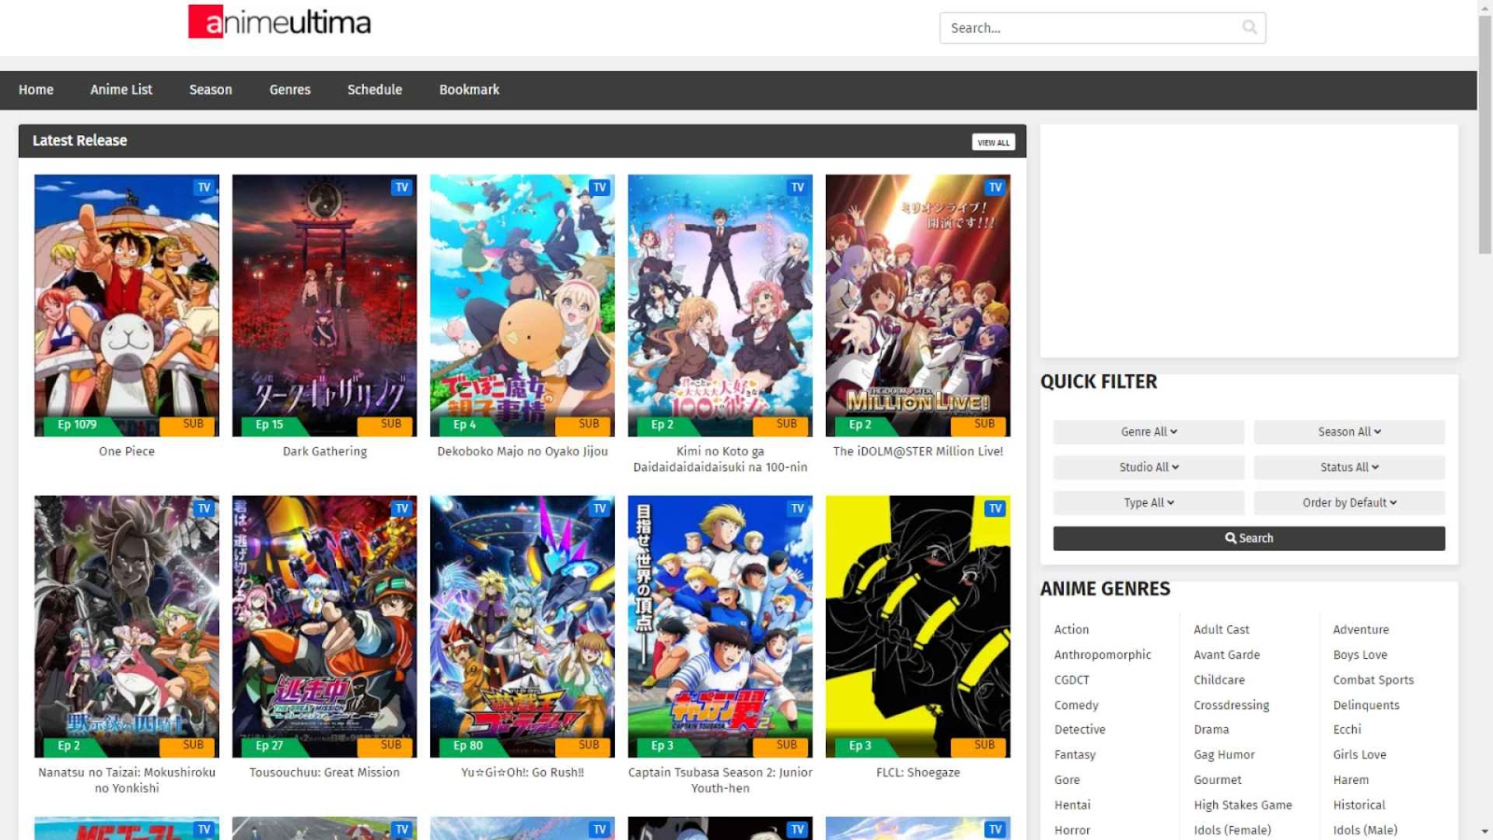Open the Dark Gathering poster thumbnail
The height and width of the screenshot is (840, 1493).
pyautogui.click(x=325, y=305)
